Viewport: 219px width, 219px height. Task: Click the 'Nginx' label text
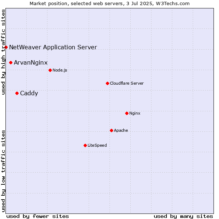click(135, 113)
